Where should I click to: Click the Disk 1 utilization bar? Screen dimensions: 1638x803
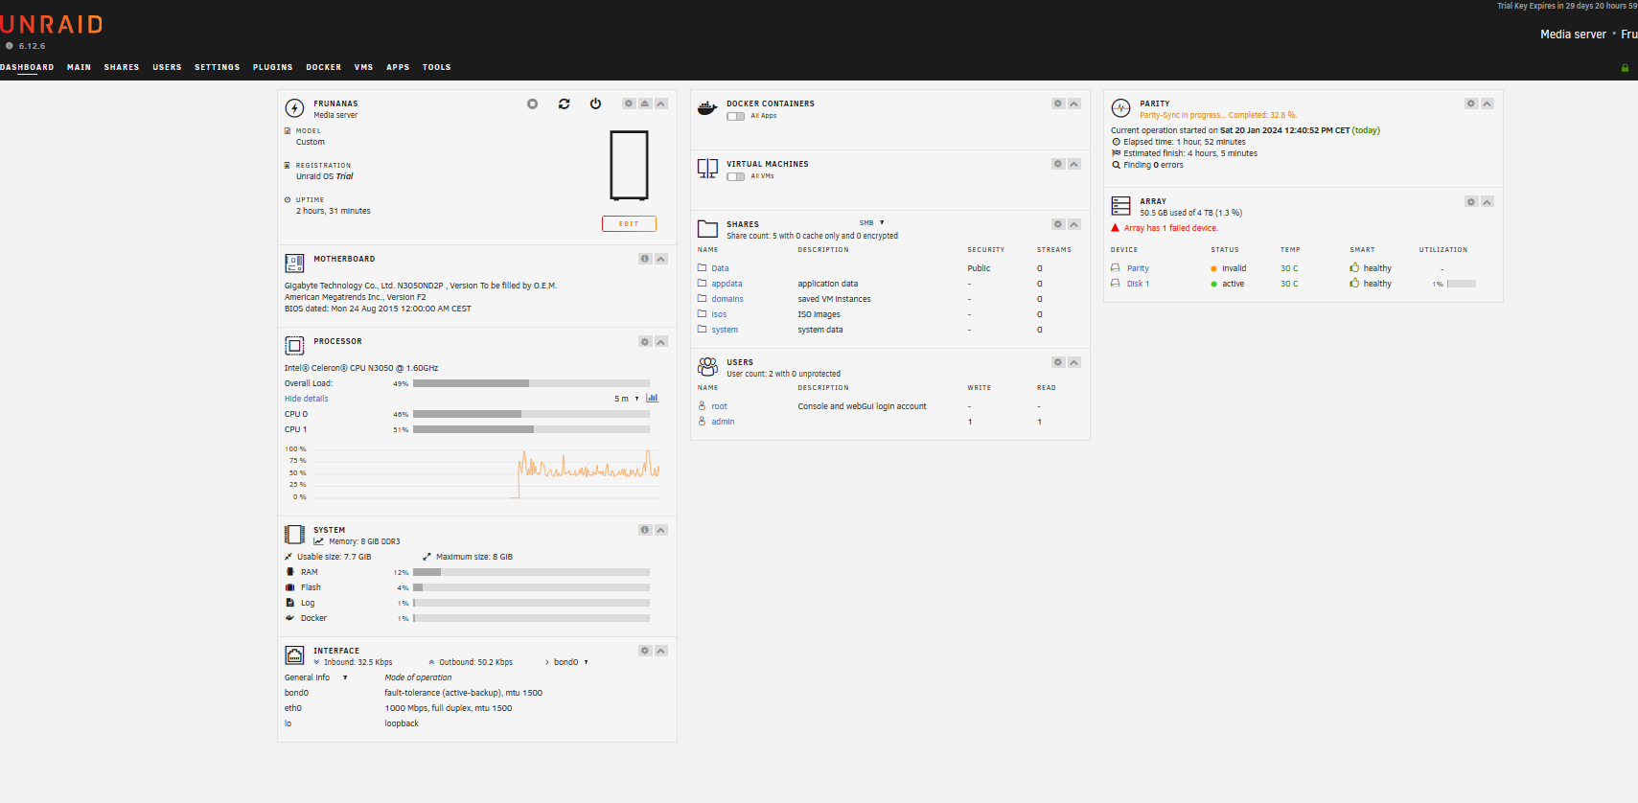(x=1462, y=284)
